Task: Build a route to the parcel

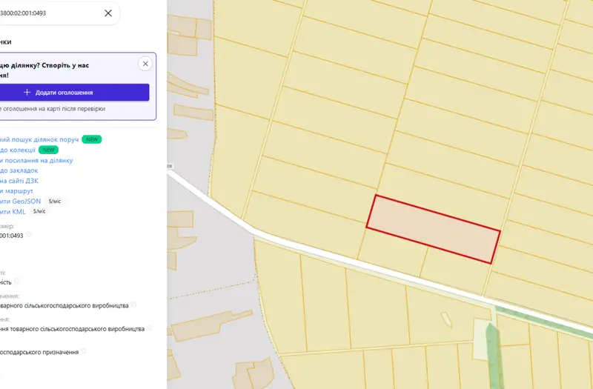Action: [16, 191]
